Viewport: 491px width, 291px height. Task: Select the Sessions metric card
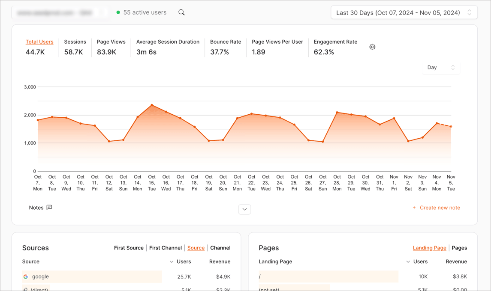click(x=75, y=48)
